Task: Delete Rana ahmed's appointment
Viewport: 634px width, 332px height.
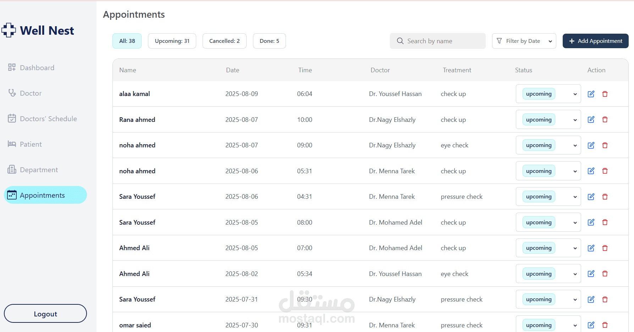Action: click(x=605, y=119)
